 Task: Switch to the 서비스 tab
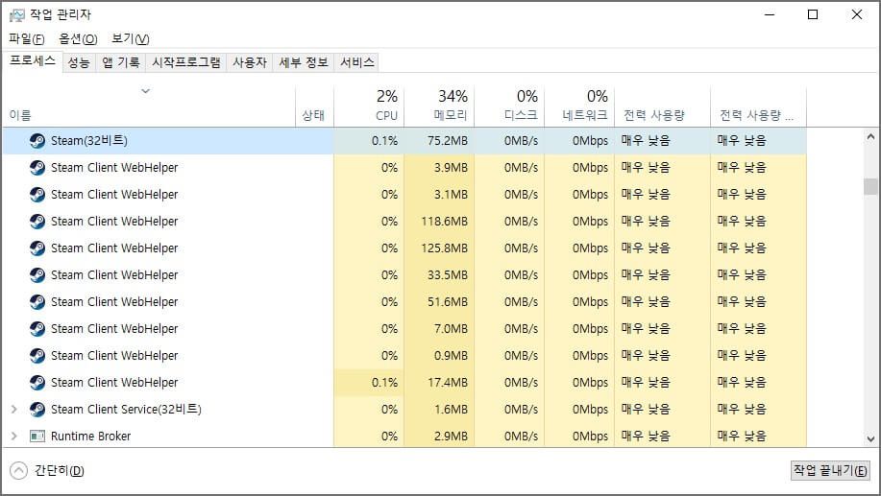coord(356,62)
